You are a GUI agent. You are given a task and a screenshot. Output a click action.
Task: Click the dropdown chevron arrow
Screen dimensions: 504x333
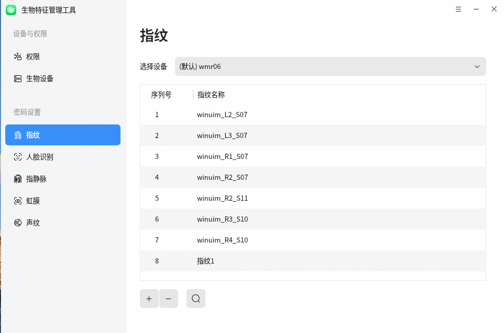tap(477, 67)
